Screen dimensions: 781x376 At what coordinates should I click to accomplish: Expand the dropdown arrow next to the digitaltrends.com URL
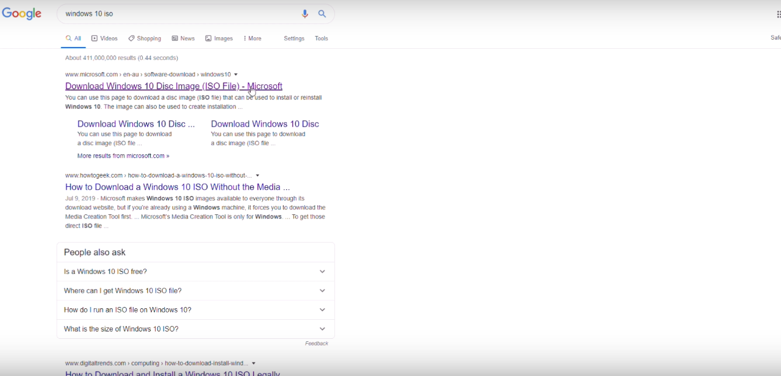pyautogui.click(x=254, y=364)
